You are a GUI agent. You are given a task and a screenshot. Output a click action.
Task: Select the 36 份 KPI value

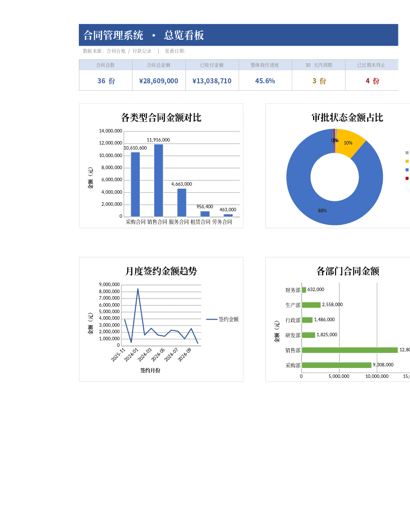(106, 81)
